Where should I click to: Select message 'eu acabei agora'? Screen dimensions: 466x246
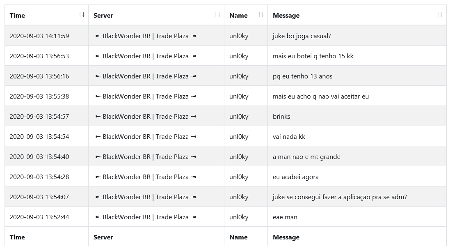click(296, 177)
